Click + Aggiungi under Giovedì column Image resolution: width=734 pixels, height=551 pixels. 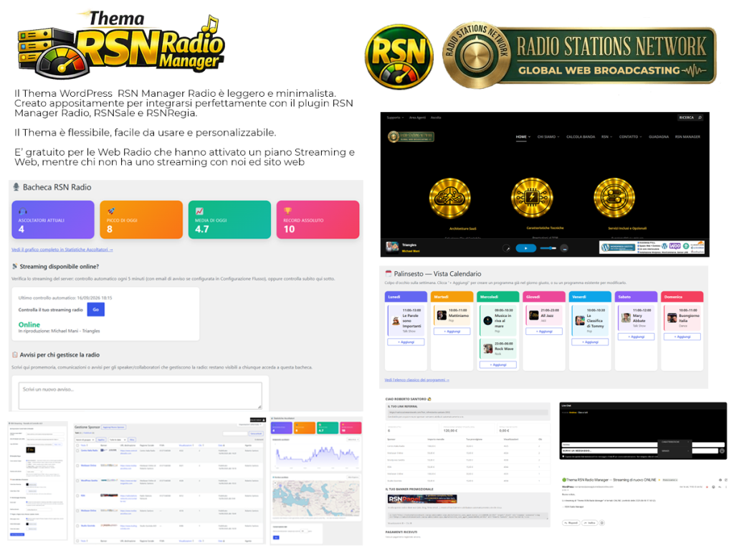coord(544,331)
